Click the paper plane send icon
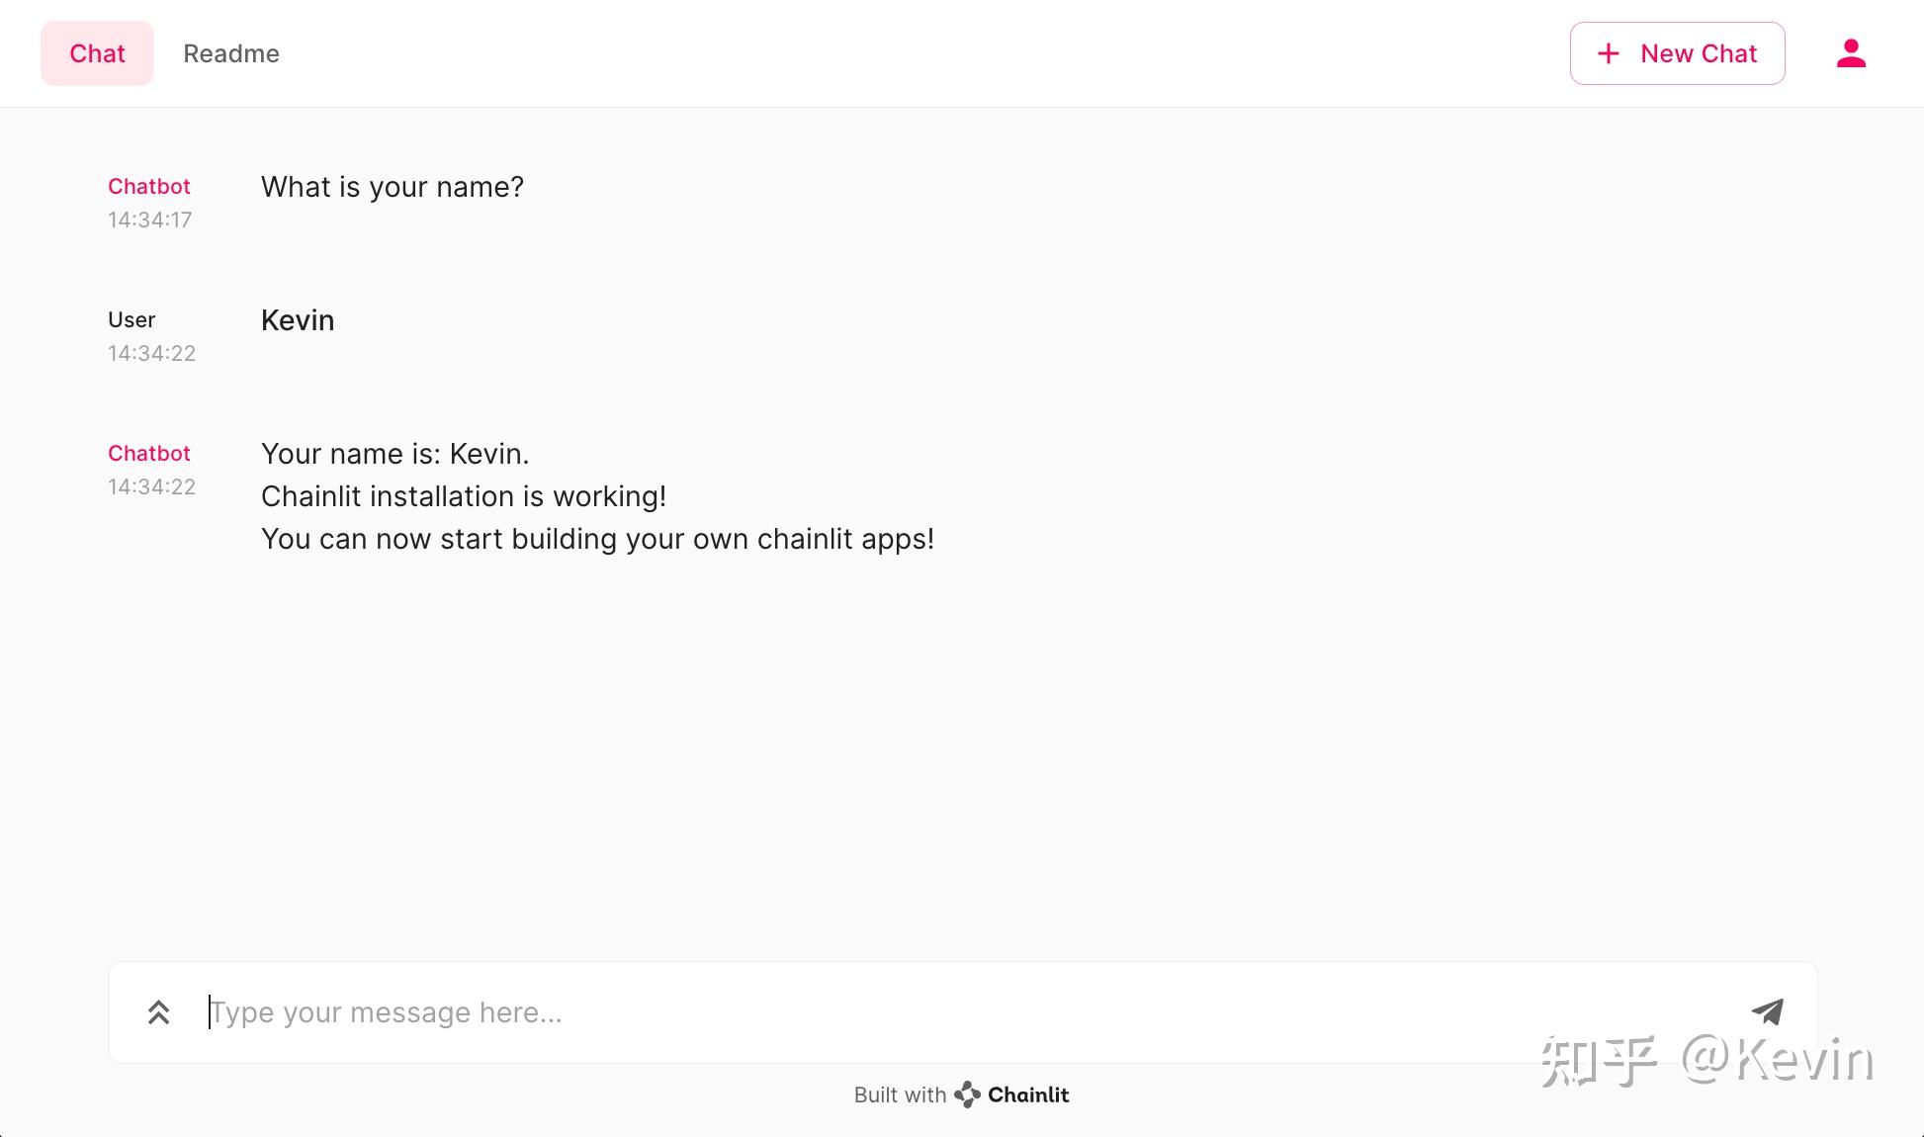The width and height of the screenshot is (1924, 1137). tap(1767, 1011)
